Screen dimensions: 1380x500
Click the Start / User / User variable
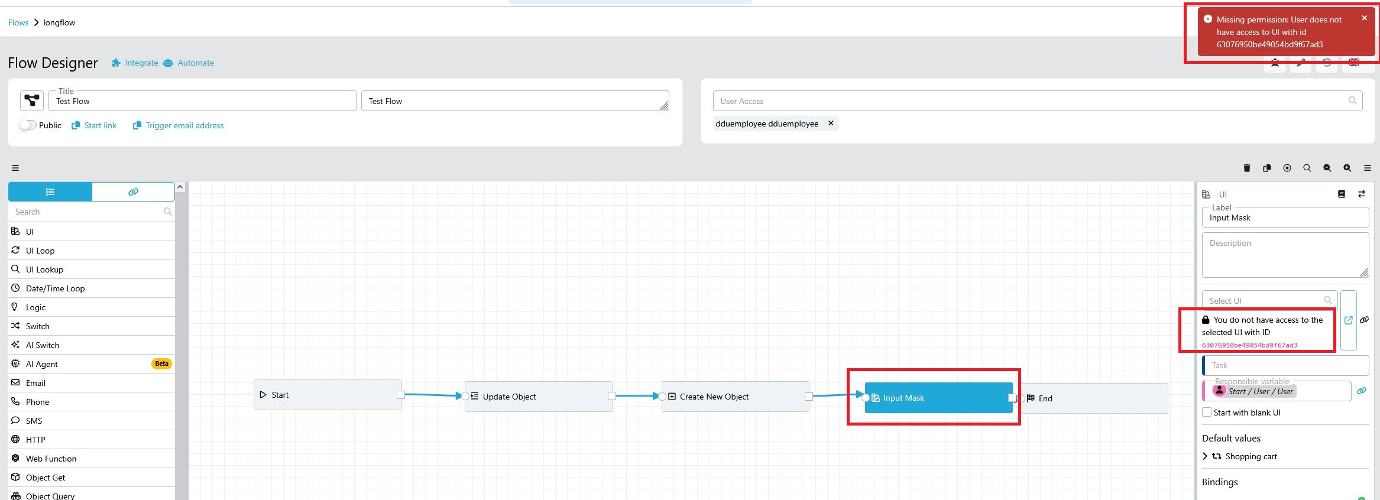pos(1254,391)
